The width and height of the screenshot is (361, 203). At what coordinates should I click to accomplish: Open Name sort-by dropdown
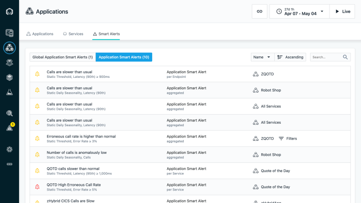262,57
